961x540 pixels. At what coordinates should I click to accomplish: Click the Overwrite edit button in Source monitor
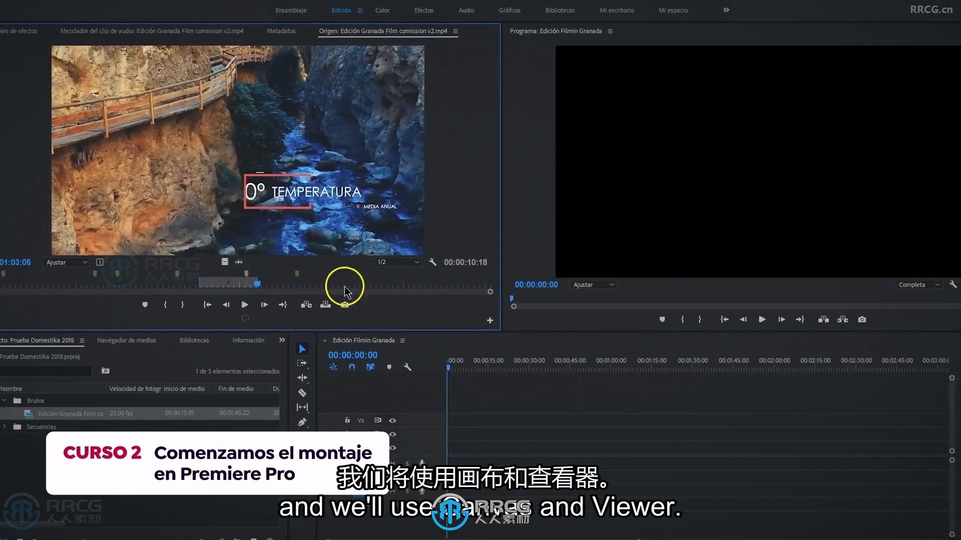(x=325, y=304)
